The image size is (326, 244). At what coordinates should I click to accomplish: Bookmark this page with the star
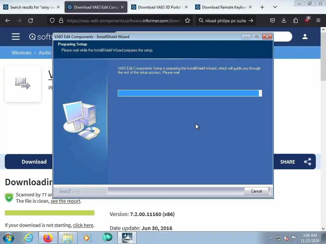tap(188, 21)
